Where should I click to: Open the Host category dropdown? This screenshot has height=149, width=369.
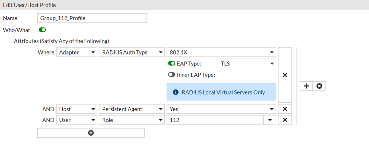click(x=76, y=109)
